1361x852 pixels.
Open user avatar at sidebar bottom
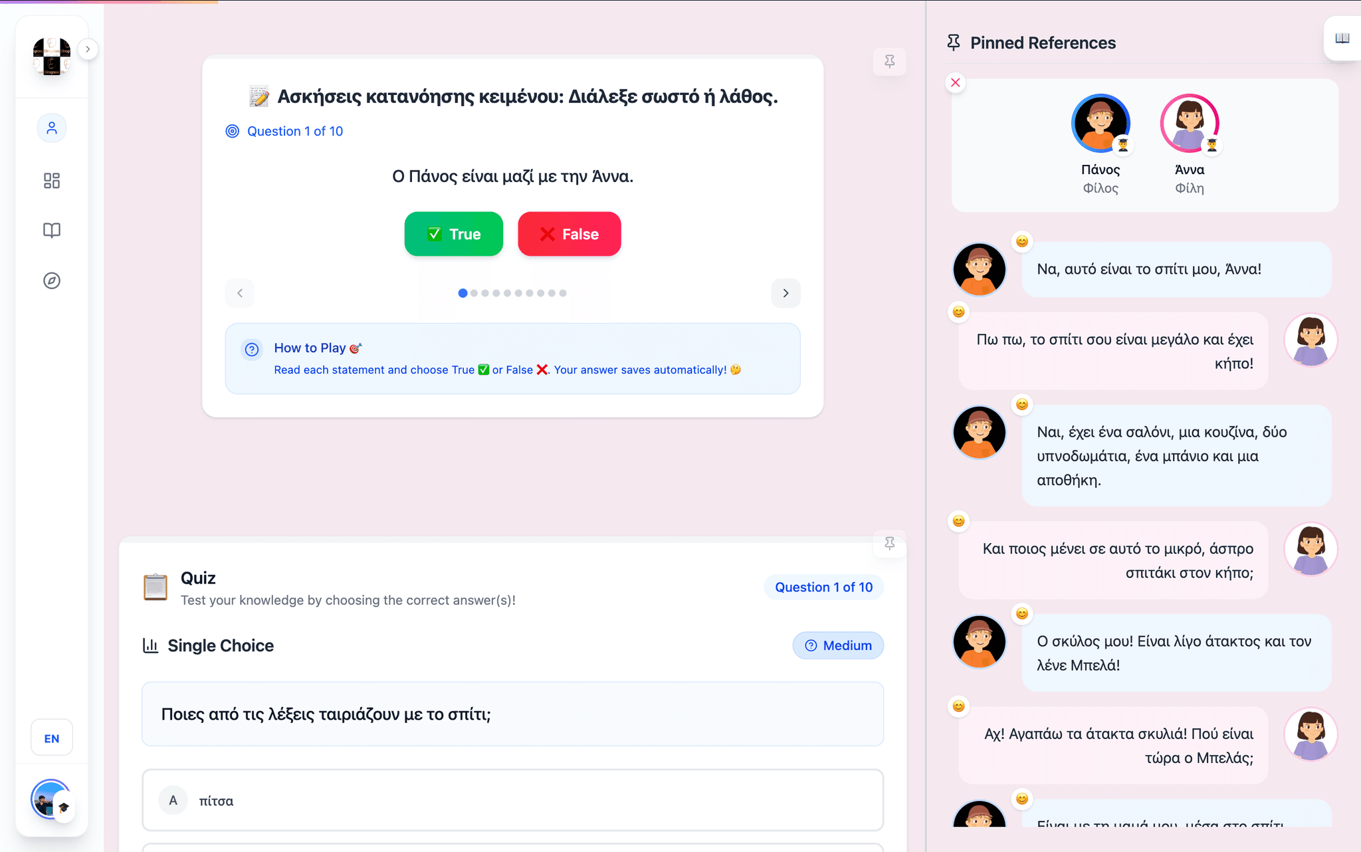click(x=51, y=799)
